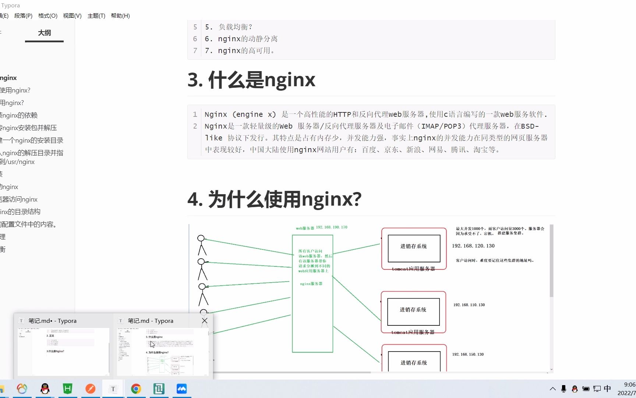Launch HBuilderX from the taskbar
This screenshot has height=398, width=636.
[68, 388]
